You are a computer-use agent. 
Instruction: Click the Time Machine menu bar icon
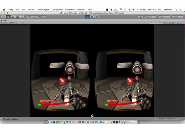pos(125,10)
